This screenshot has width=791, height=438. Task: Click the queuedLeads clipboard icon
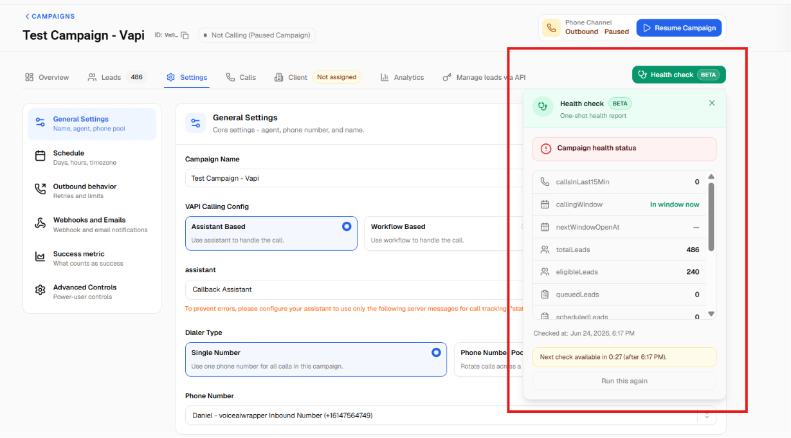pos(545,295)
